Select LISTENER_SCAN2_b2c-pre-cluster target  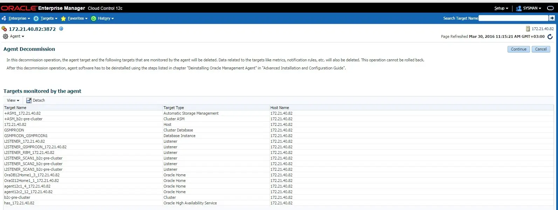(33, 164)
